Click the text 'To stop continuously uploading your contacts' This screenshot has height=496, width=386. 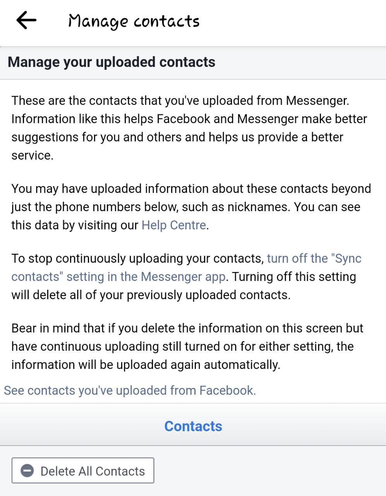pos(137,258)
